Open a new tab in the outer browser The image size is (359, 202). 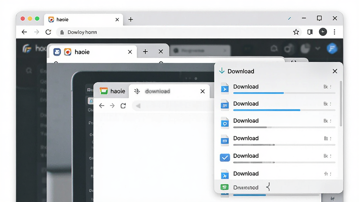130,20
